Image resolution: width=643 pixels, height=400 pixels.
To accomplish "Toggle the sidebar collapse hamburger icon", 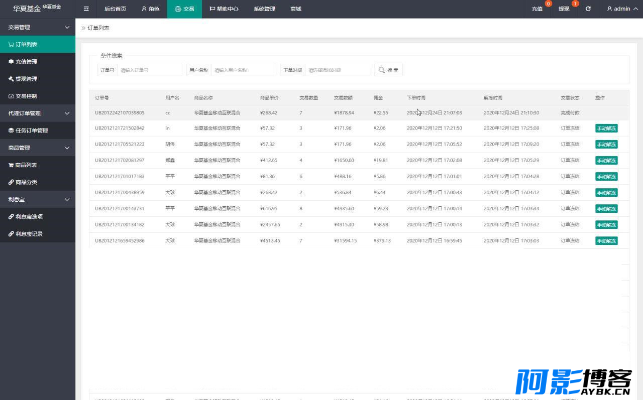I will coord(86,9).
